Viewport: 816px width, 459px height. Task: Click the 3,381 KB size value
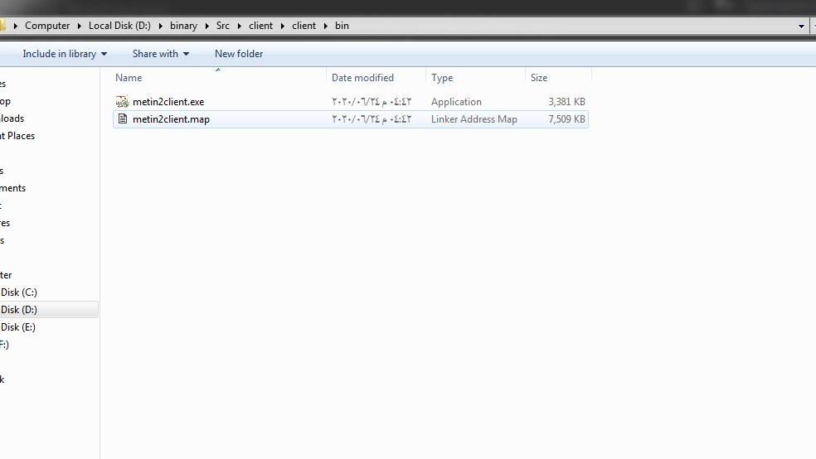(566, 102)
